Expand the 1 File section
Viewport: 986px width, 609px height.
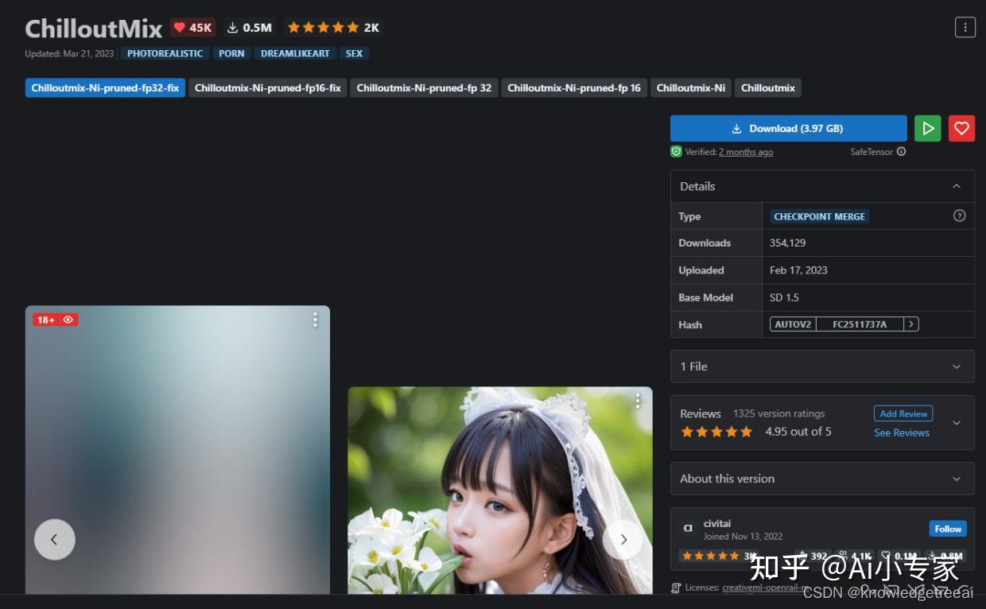coord(957,367)
